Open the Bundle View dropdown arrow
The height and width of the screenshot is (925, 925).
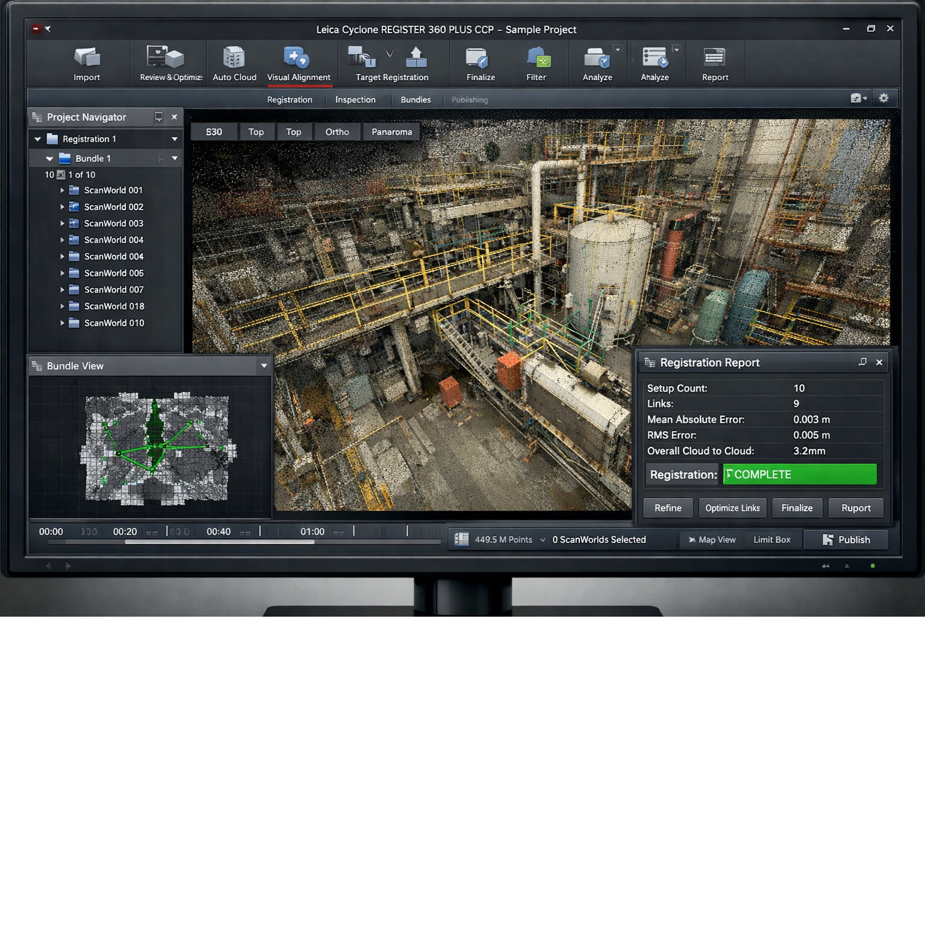264,366
